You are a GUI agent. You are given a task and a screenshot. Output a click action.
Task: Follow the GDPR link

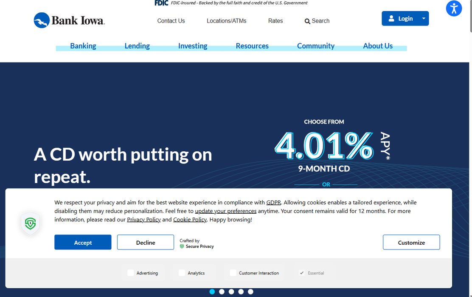click(273, 202)
